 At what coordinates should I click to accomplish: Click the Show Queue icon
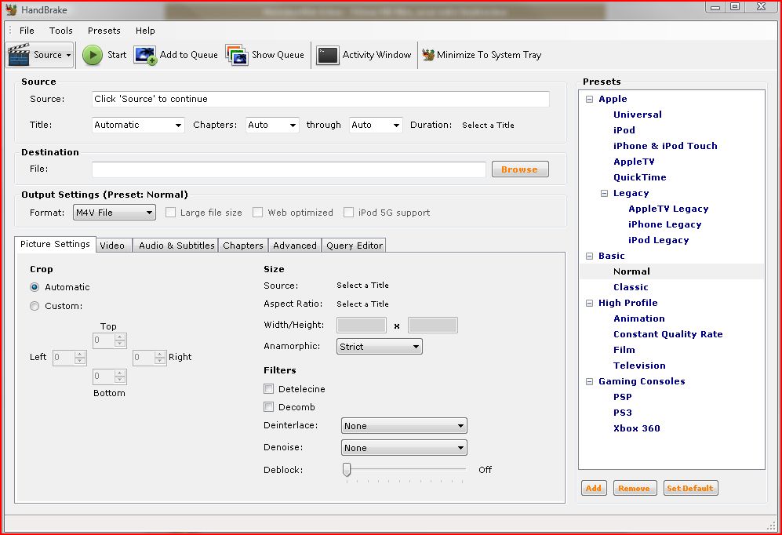(x=237, y=55)
